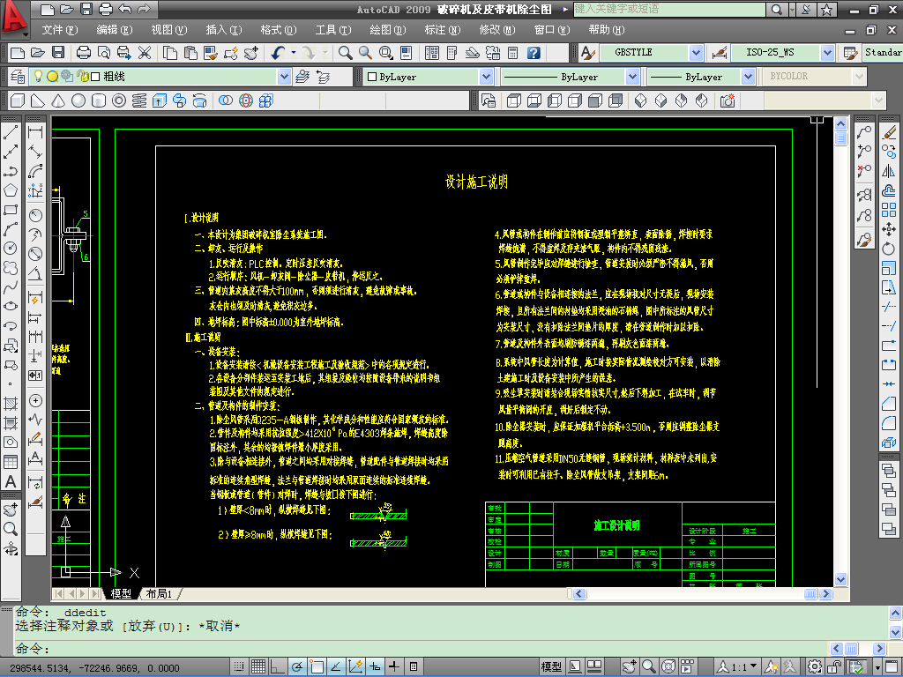Click the drawing's vertical scrollbar down arrow
This screenshot has width=903, height=677.
[x=840, y=580]
